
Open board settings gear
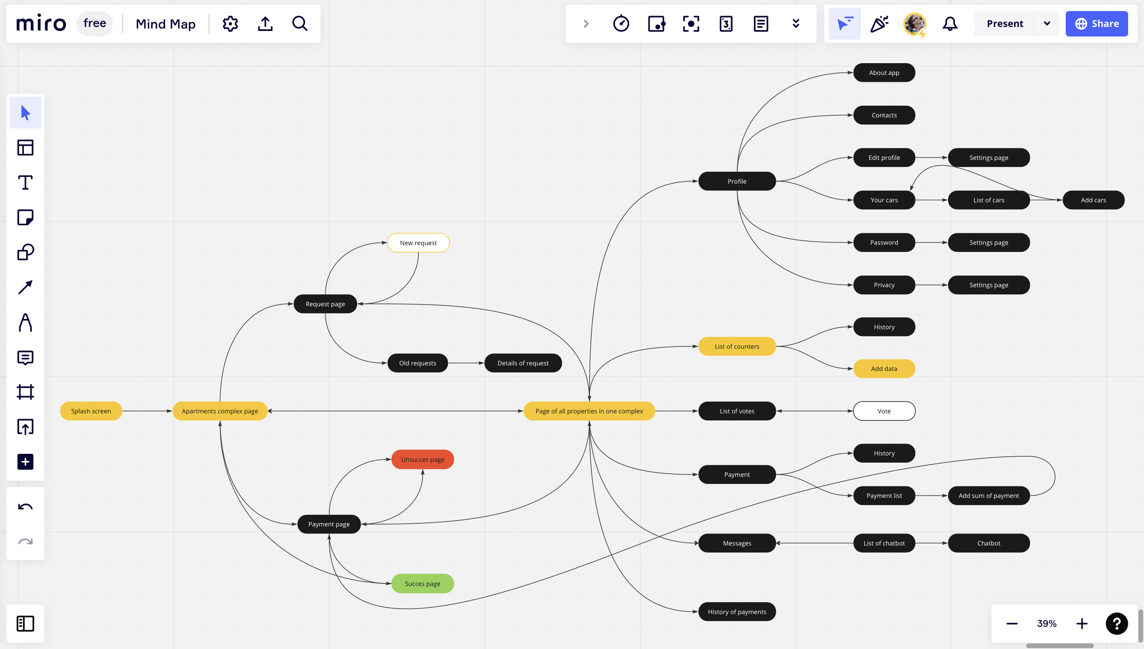[230, 24]
